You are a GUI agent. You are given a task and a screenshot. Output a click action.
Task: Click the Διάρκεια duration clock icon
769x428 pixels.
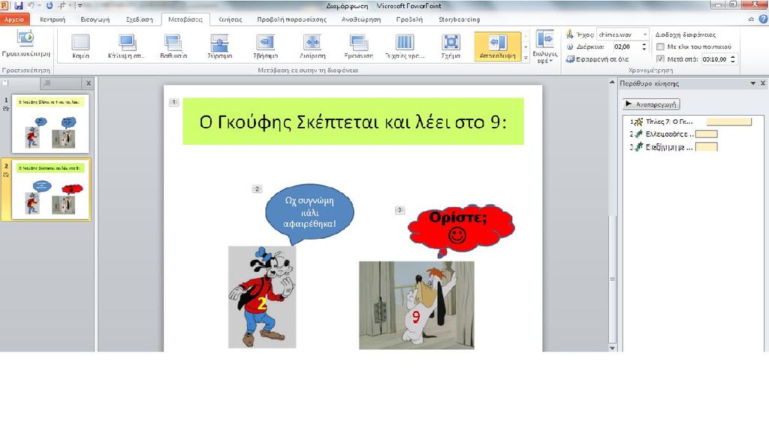[x=570, y=47]
